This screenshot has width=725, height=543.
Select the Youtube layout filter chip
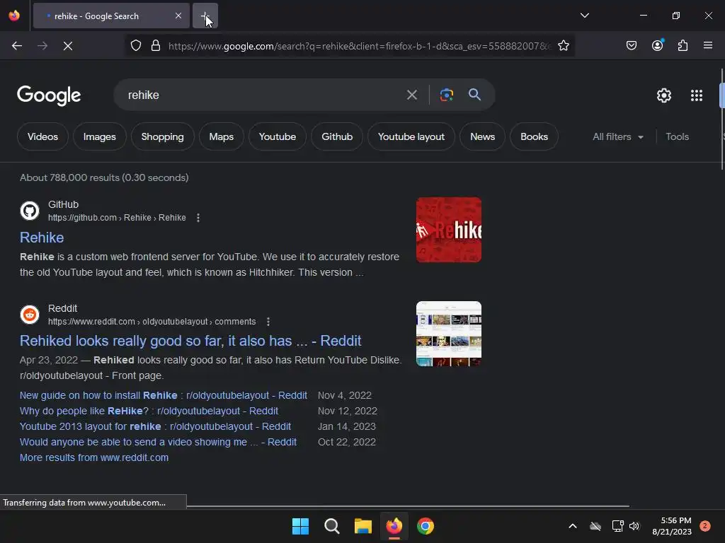pyautogui.click(x=411, y=136)
